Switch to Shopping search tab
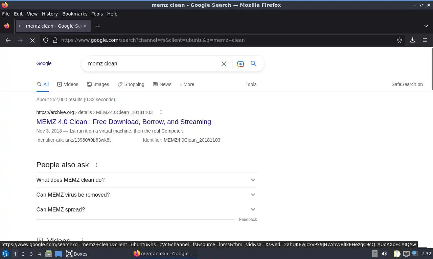This screenshot has height=259, width=433. coord(131,84)
